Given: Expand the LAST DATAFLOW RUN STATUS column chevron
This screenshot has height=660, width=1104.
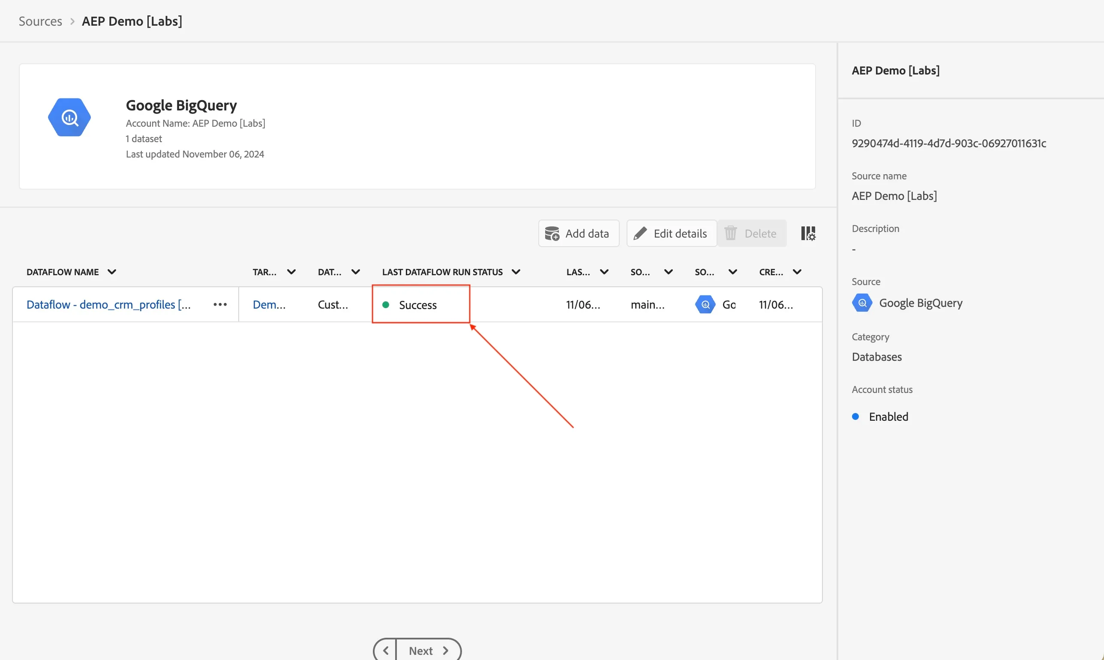Looking at the screenshot, I should (x=516, y=272).
